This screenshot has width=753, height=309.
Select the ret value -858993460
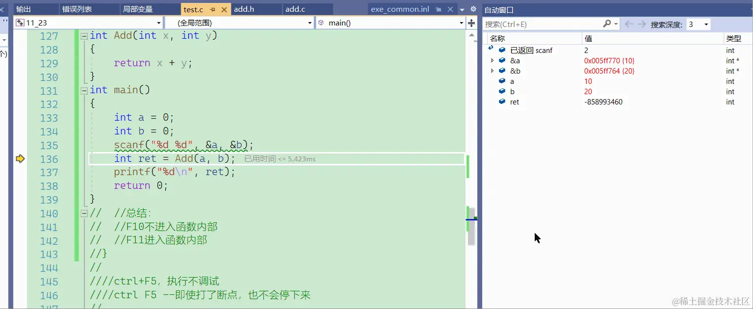603,102
